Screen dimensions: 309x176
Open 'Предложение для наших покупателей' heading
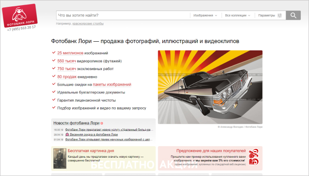[211, 151]
